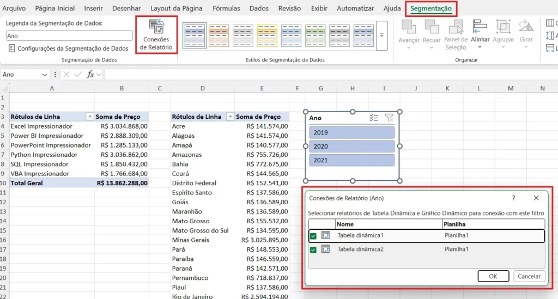
Task: Click Total Geral value R$ 13.862.288,00
Action: pyautogui.click(x=122, y=183)
